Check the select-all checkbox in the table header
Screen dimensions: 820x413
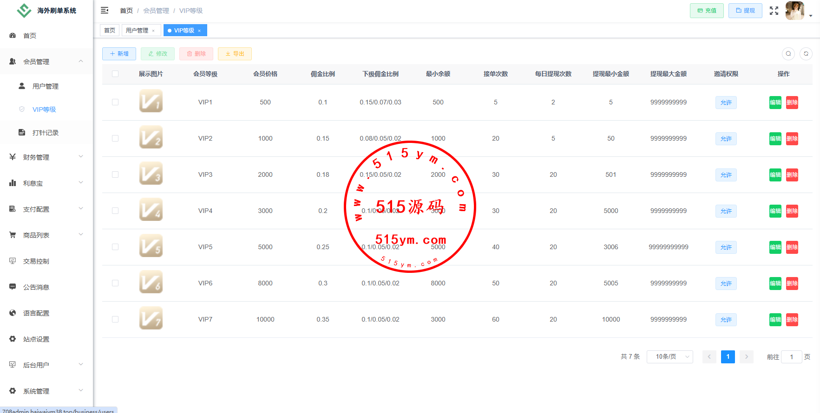coord(115,74)
